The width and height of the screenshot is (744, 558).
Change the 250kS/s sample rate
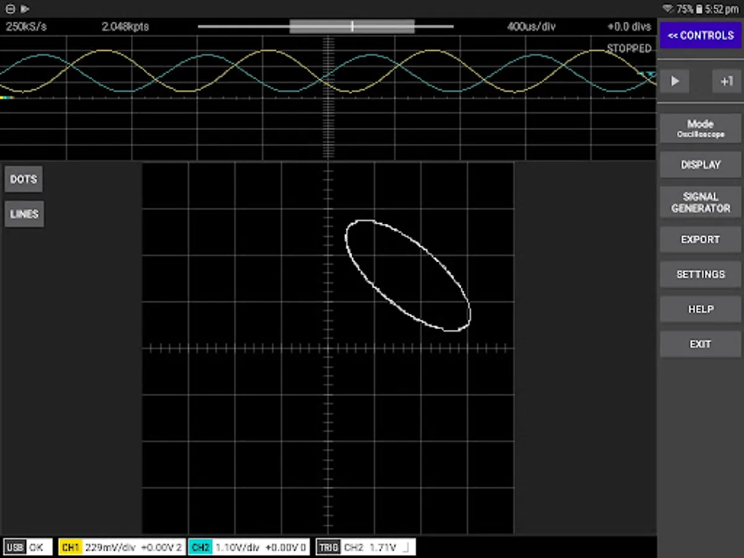click(x=26, y=27)
